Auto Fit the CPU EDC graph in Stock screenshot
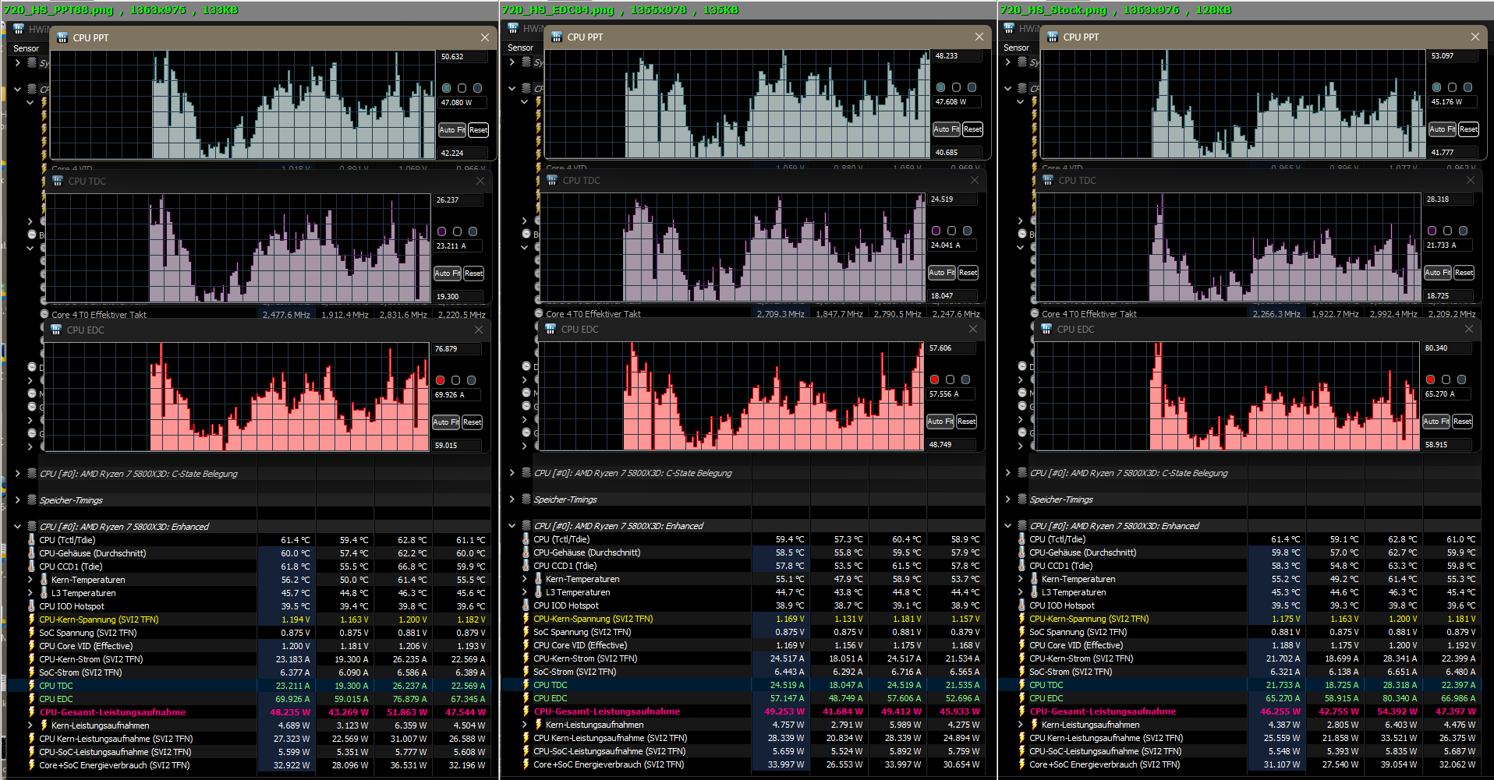Viewport: 1494px width, 780px height. (x=1436, y=422)
